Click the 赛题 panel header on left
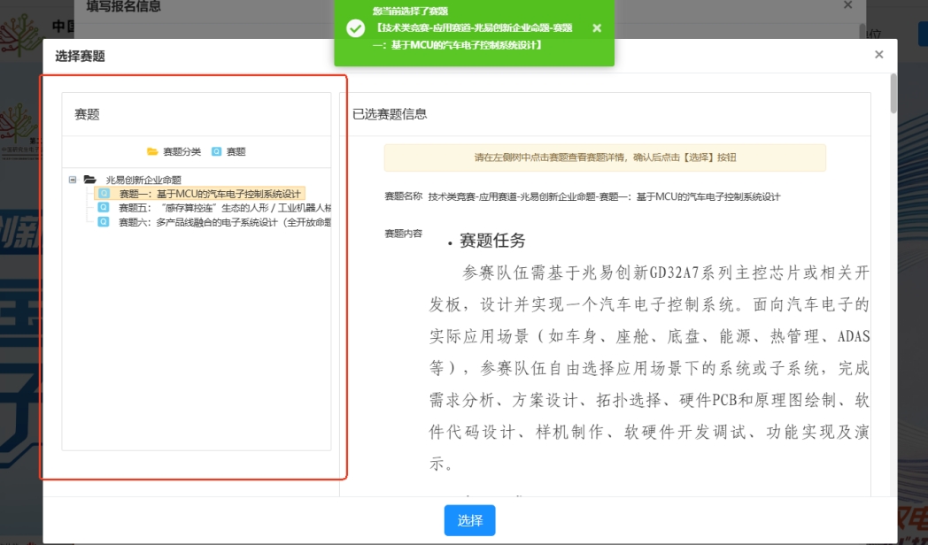928x545 pixels. (87, 114)
